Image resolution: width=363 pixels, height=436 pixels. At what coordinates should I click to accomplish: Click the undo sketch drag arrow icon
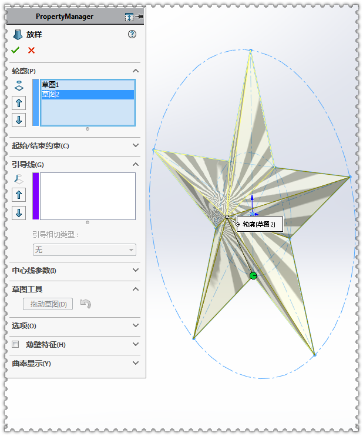(86, 304)
